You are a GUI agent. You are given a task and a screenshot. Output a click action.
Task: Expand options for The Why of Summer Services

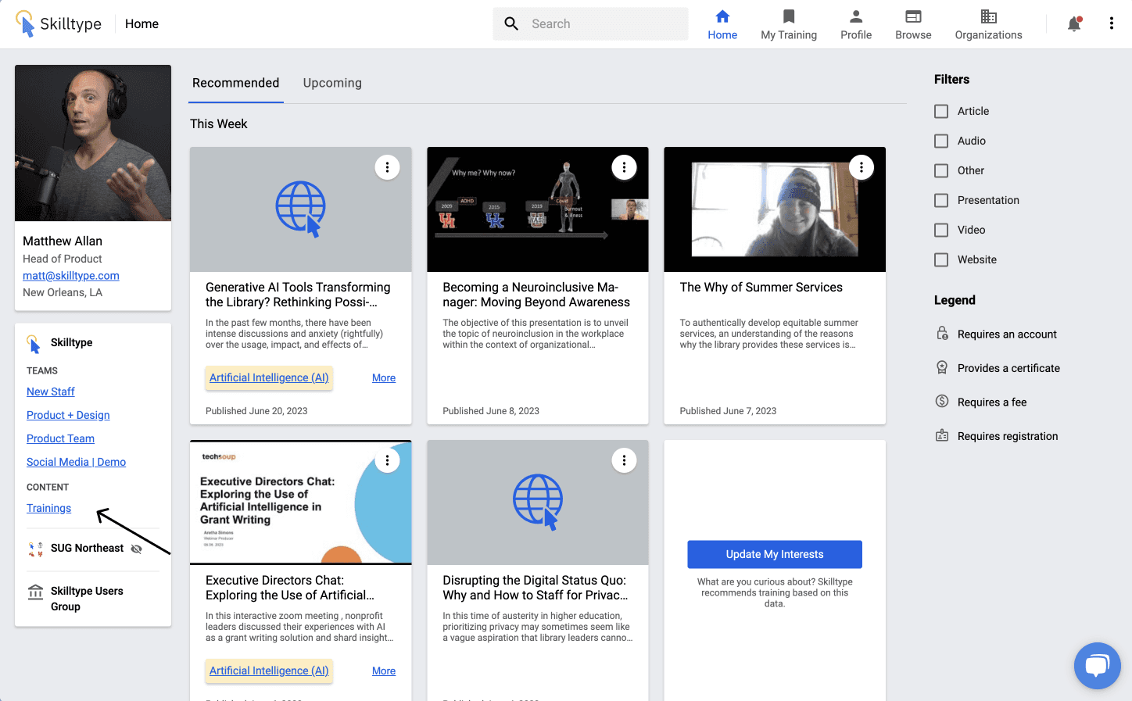click(x=861, y=167)
